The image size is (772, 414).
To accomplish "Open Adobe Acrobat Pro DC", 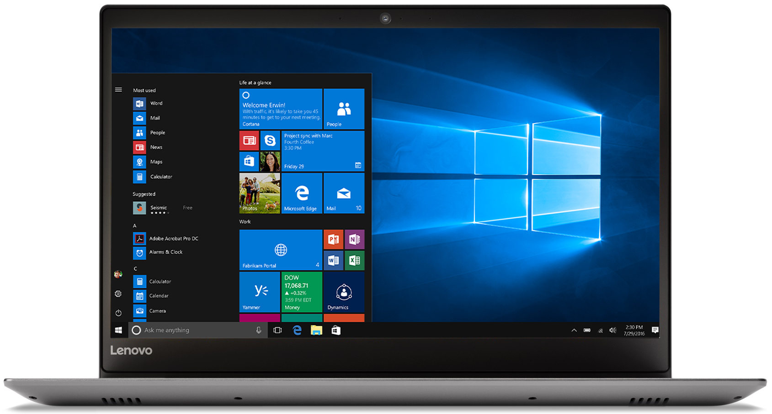I will (165, 239).
